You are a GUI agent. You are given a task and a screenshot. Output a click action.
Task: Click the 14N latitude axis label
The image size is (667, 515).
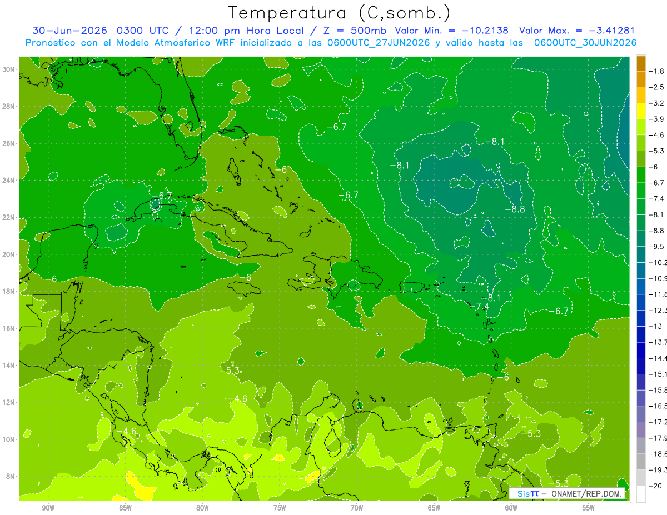[x=9, y=366]
